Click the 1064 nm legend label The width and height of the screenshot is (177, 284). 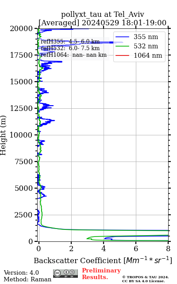coord(148,55)
